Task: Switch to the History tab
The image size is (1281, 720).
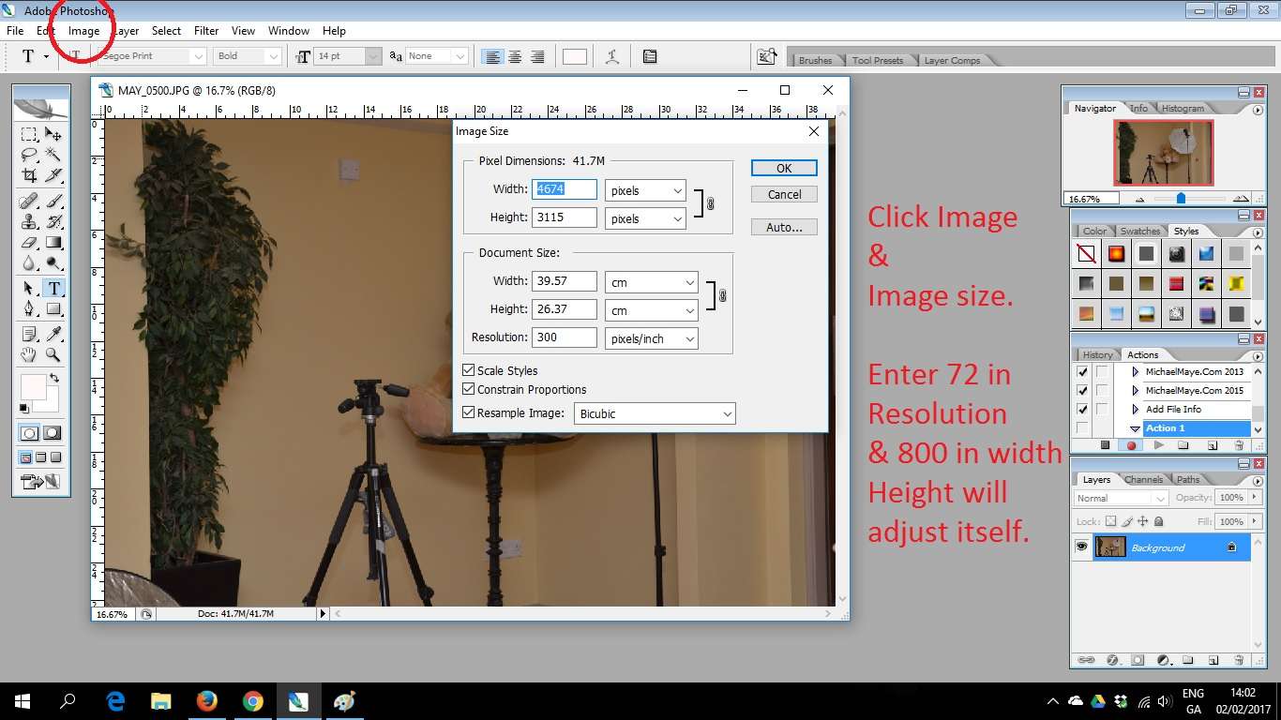Action: [1097, 354]
